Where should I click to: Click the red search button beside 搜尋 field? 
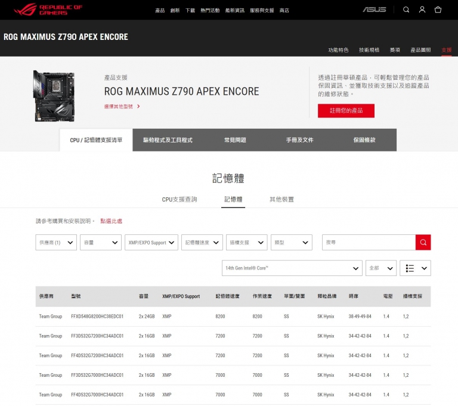point(423,242)
